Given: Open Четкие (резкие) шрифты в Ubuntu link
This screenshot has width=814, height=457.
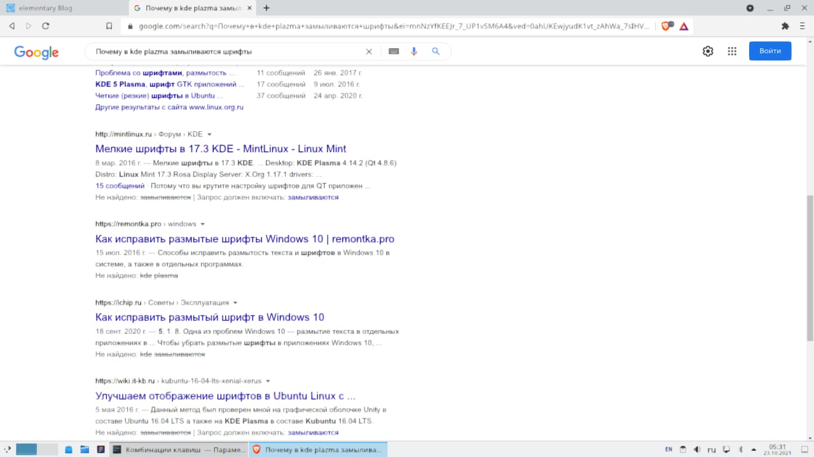Looking at the screenshot, I should coord(159,96).
